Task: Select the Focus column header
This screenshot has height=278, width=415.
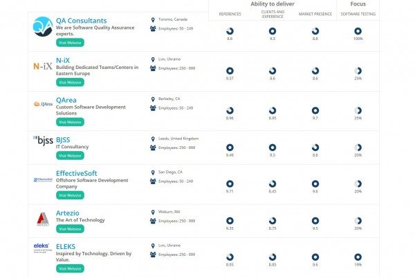Action: (x=358, y=3)
